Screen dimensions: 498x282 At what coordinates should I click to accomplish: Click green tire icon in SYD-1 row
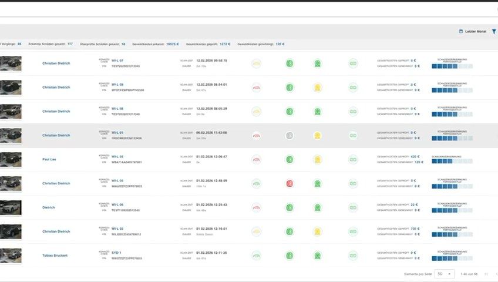coord(290,256)
